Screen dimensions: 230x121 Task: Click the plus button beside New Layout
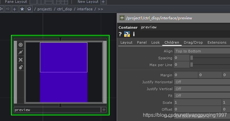coord(103,2)
